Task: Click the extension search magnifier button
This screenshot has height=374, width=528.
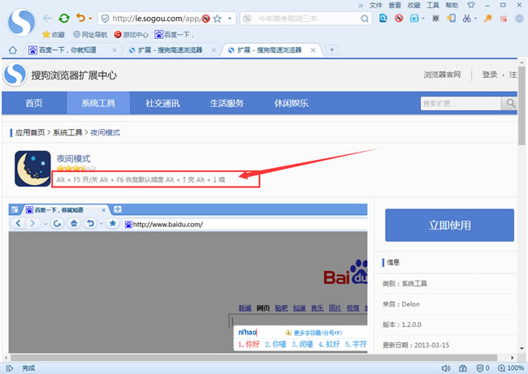Action: pos(510,103)
